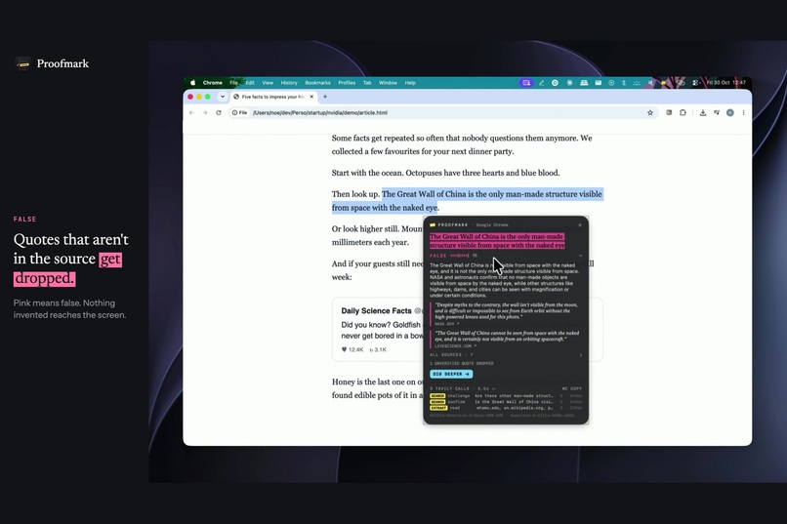Open the Help menu

coord(410,83)
